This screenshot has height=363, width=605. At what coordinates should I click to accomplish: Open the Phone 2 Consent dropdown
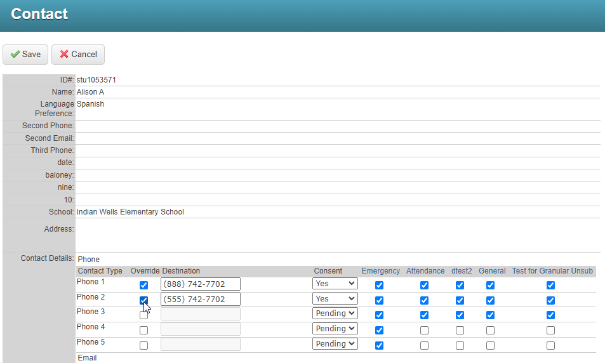coord(335,299)
